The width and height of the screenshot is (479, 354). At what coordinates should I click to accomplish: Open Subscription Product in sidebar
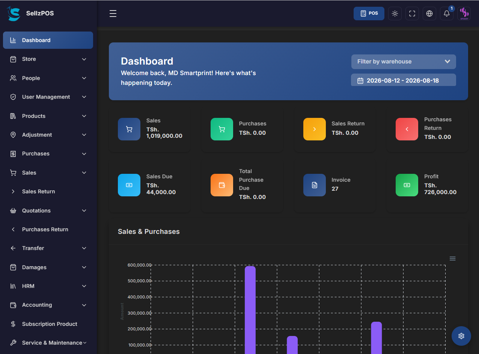pos(48,324)
